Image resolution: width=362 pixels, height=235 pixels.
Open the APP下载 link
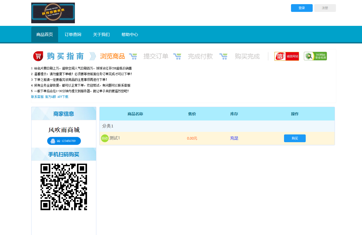63,97
